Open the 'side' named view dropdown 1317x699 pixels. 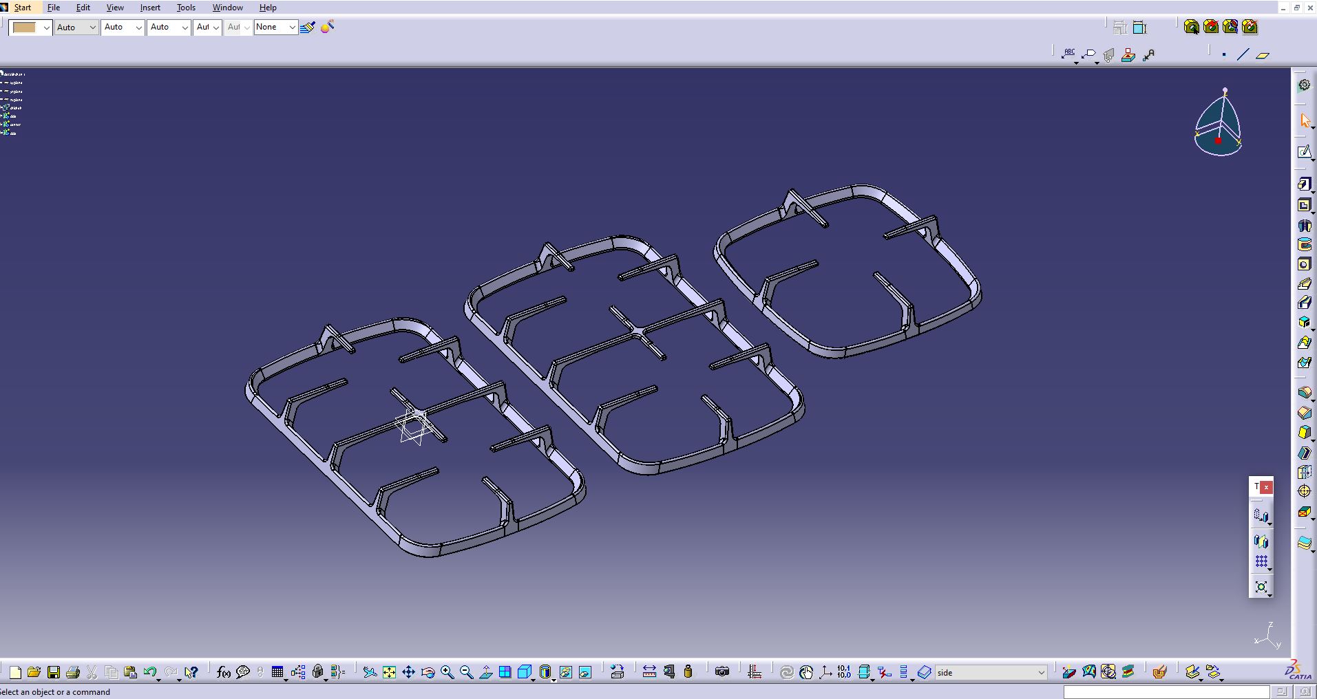[x=1041, y=672]
